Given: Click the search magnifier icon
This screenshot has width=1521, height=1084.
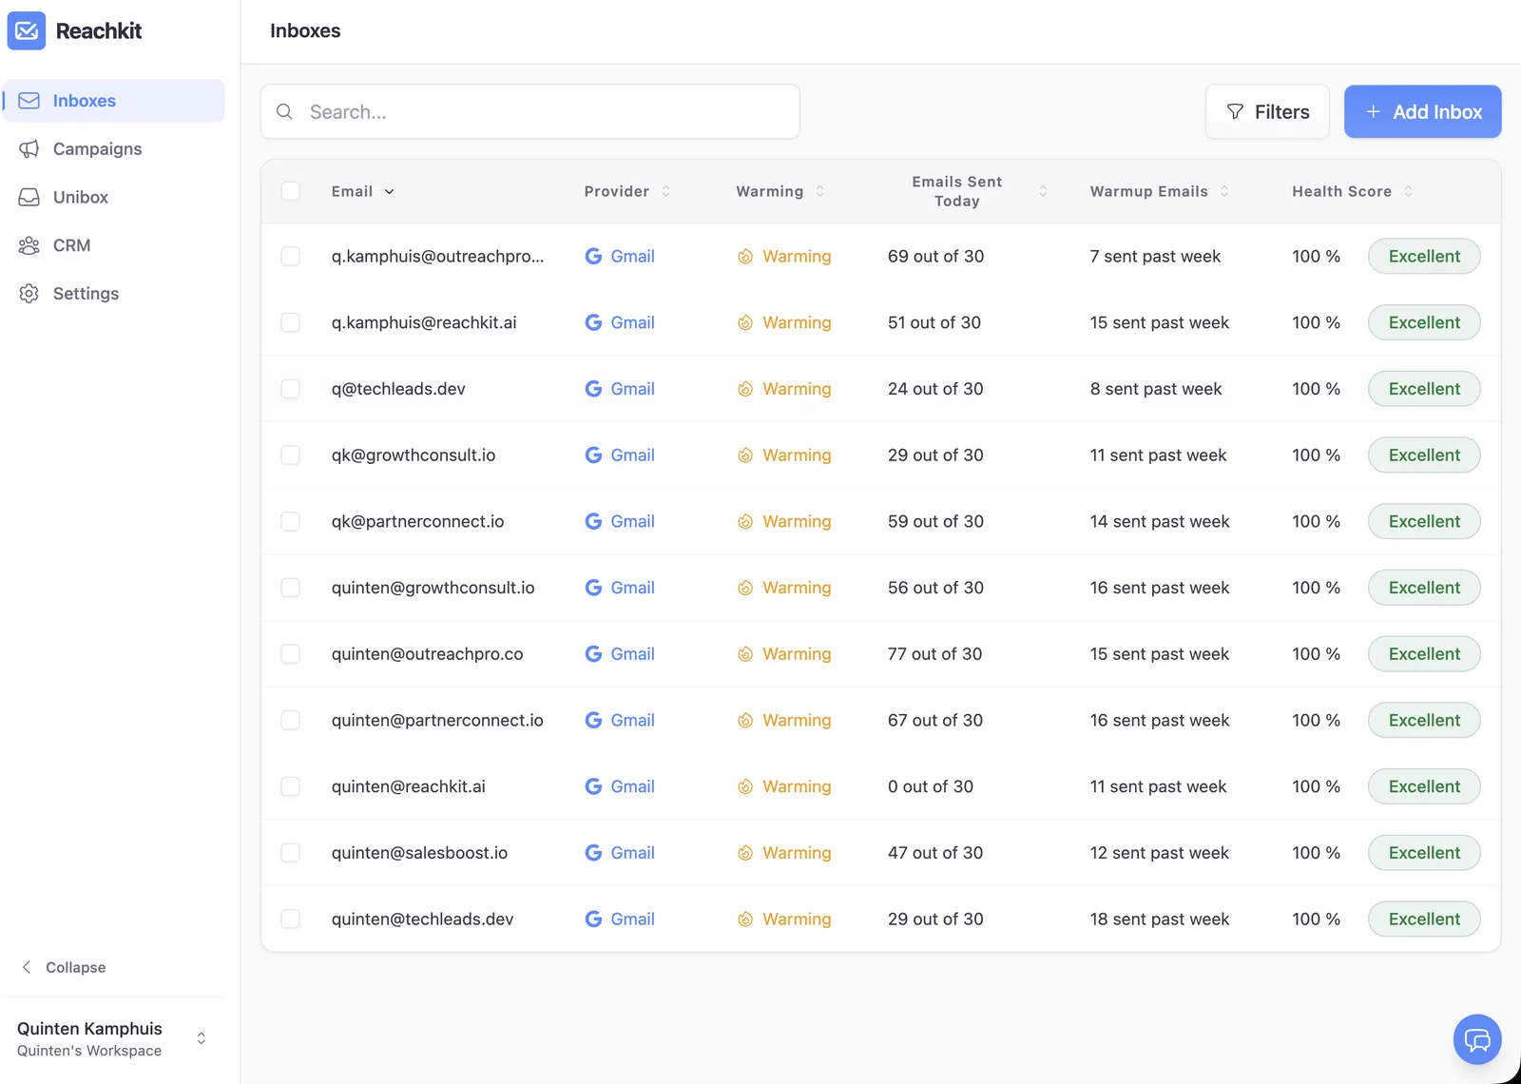Looking at the screenshot, I should pos(284,112).
